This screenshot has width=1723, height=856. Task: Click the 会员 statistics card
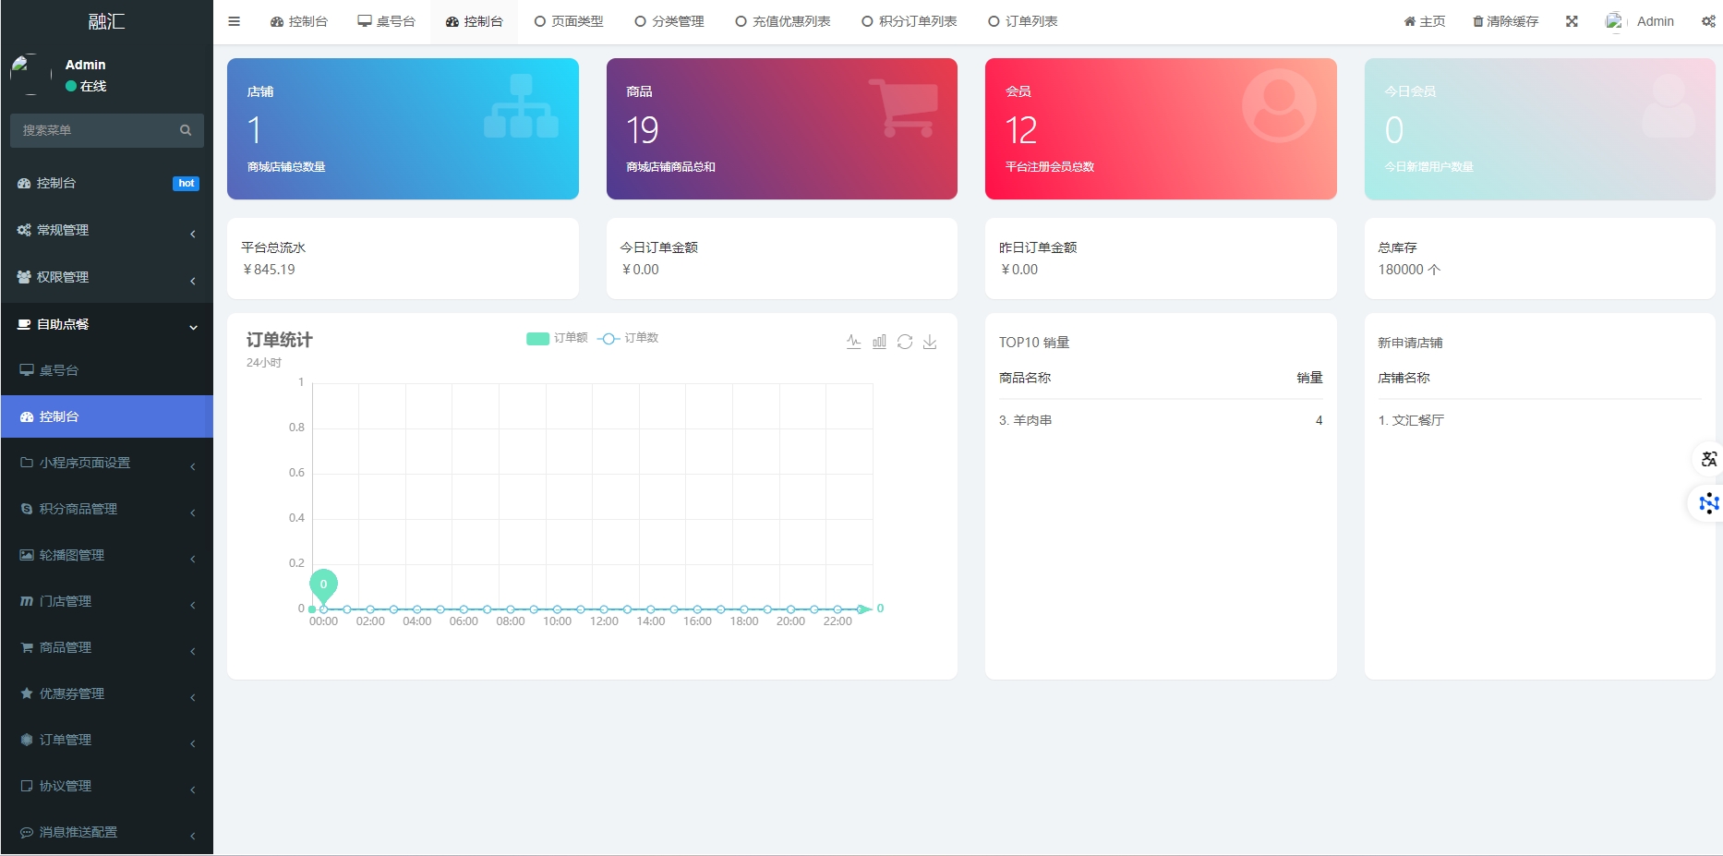coord(1161,128)
